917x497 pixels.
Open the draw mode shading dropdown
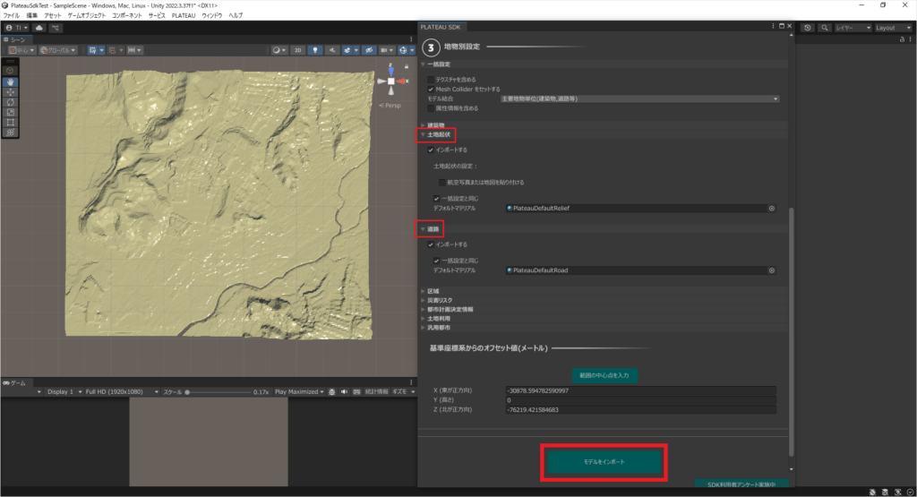279,50
